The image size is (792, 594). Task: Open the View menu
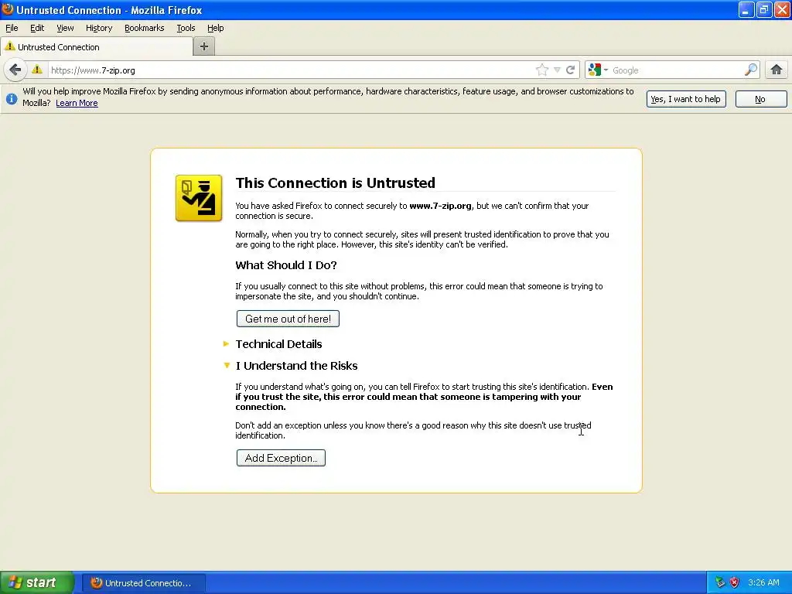[65, 28]
